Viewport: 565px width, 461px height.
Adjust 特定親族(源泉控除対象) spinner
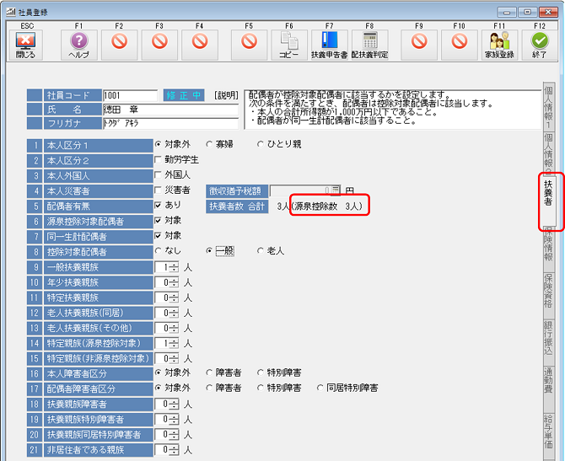coord(174,342)
